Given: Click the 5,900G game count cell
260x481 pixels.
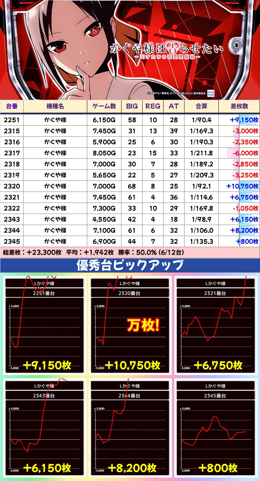Looking at the screenshot, I should (104, 142).
